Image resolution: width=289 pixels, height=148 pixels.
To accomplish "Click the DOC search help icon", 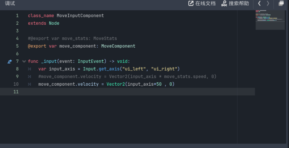I will tap(224, 3).
